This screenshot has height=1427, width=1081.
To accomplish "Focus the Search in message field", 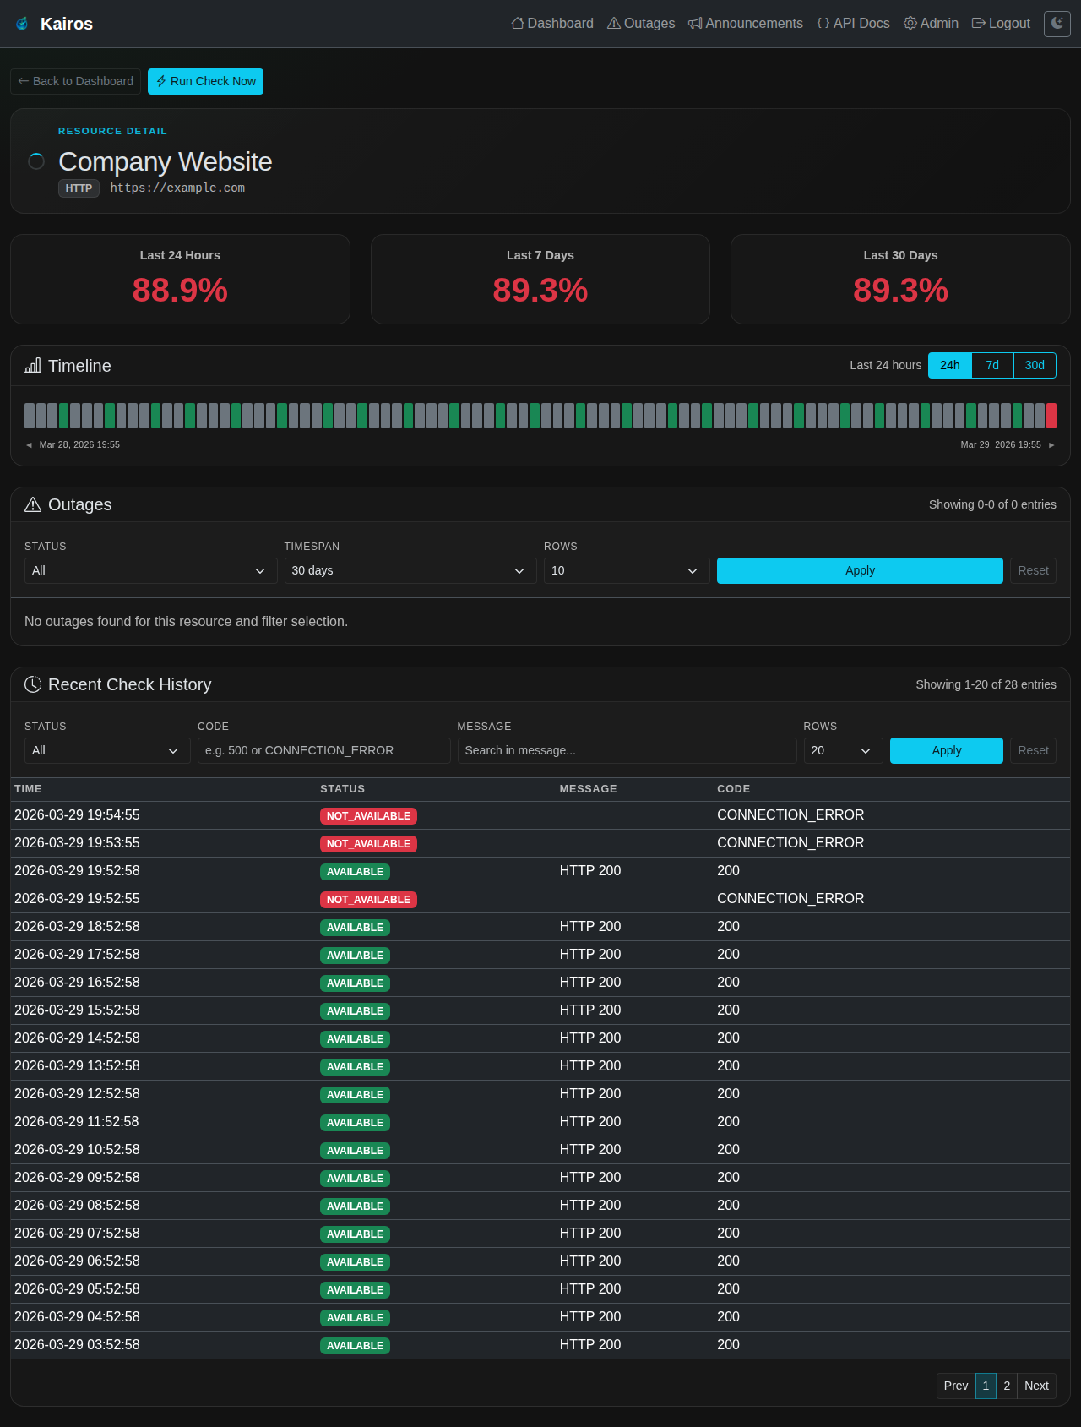I will (x=627, y=750).
